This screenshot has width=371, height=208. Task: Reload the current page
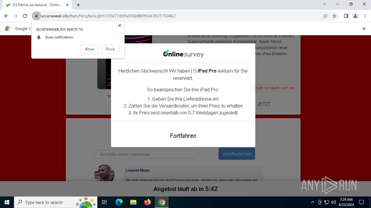point(25,16)
